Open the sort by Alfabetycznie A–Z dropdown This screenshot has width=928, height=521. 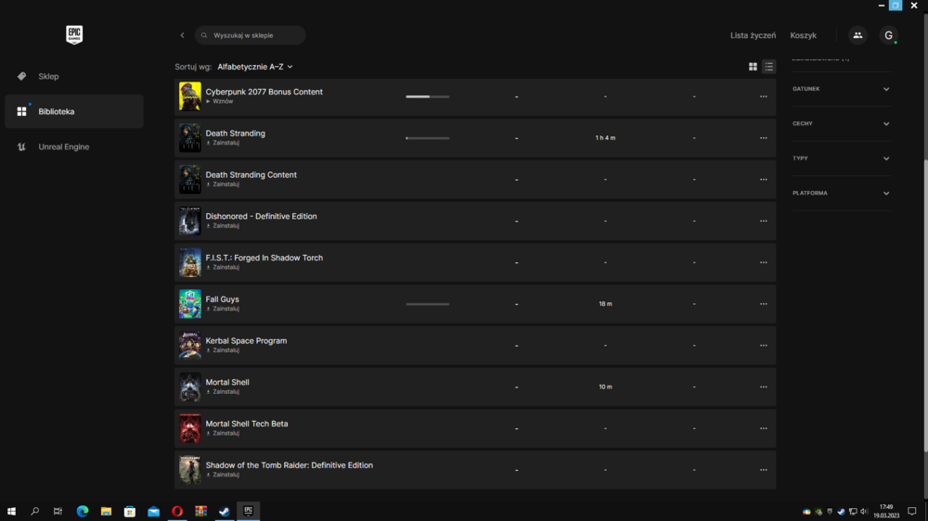pos(255,67)
